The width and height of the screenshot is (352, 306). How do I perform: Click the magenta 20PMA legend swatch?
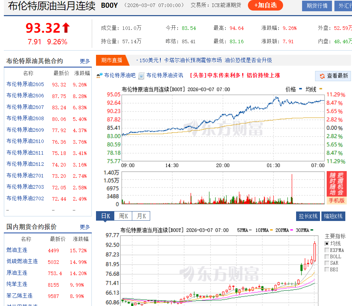292,230
